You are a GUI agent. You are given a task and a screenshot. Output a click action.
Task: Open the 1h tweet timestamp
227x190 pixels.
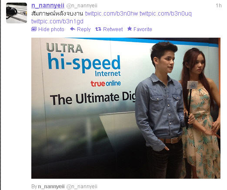[x=219, y=6]
